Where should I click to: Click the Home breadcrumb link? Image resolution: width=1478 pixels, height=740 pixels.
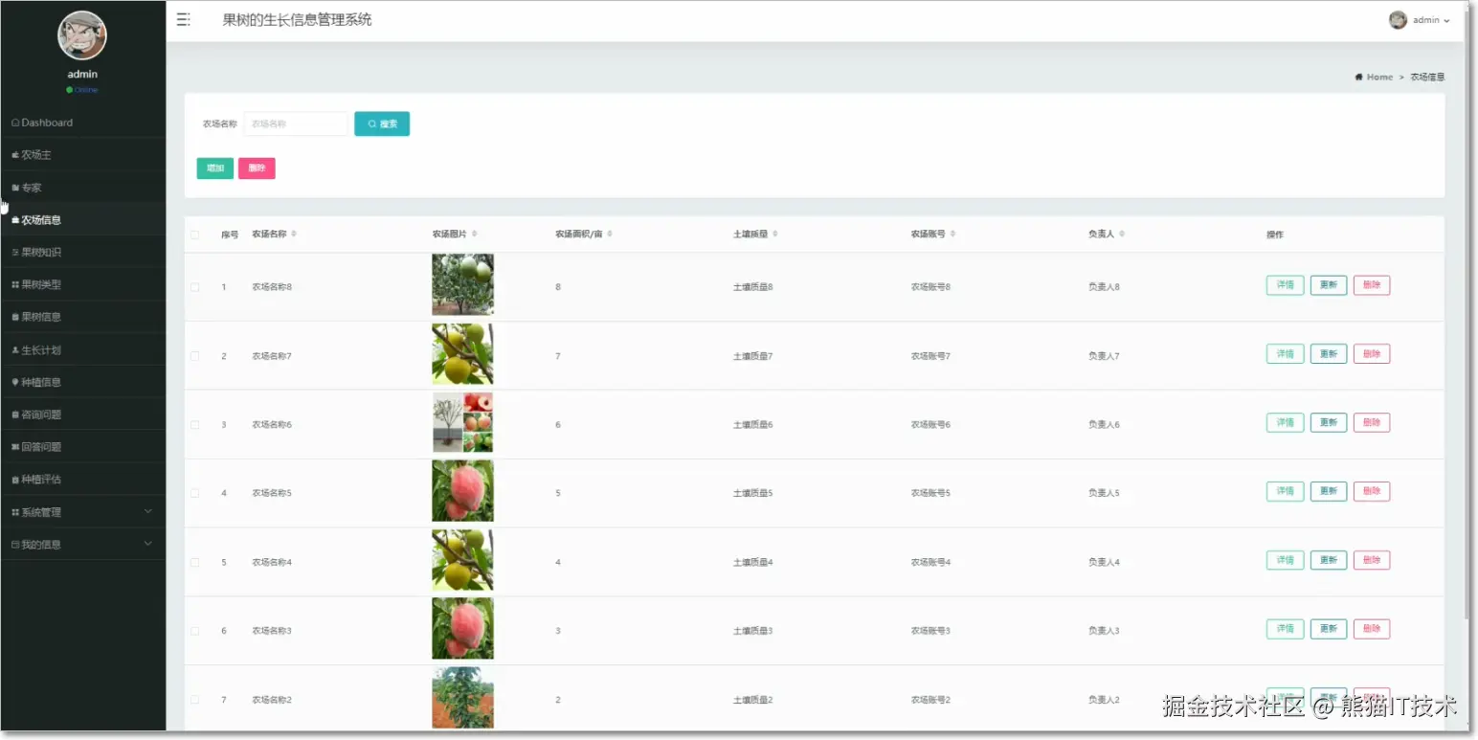(x=1379, y=77)
